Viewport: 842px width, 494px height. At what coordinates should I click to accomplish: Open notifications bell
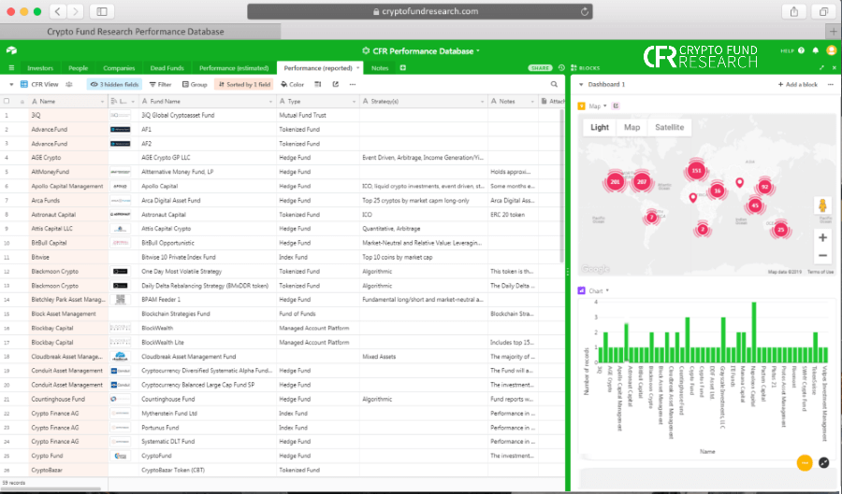[816, 50]
